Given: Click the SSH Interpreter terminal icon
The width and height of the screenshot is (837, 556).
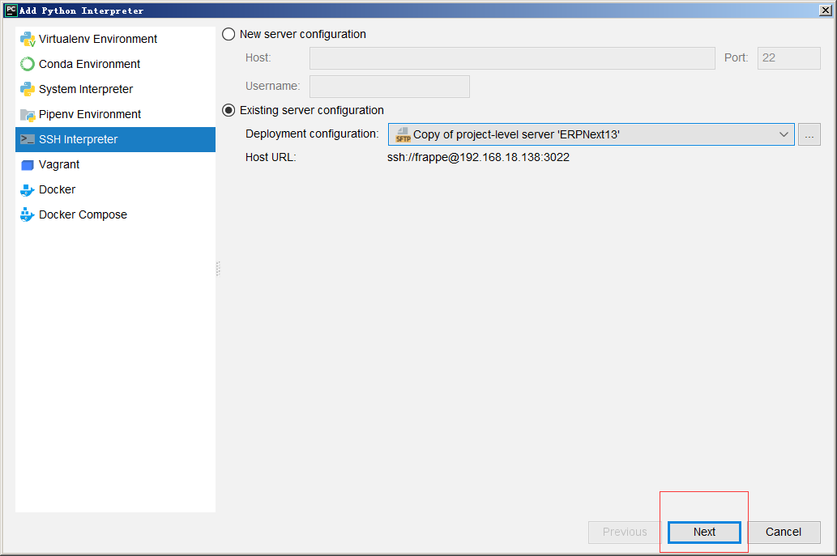Looking at the screenshot, I should 28,139.
